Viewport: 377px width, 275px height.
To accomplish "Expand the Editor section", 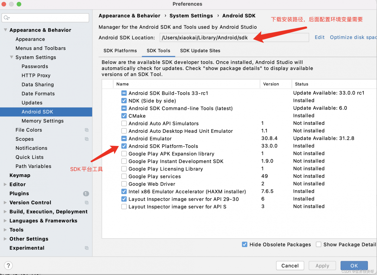I will tap(5, 185).
